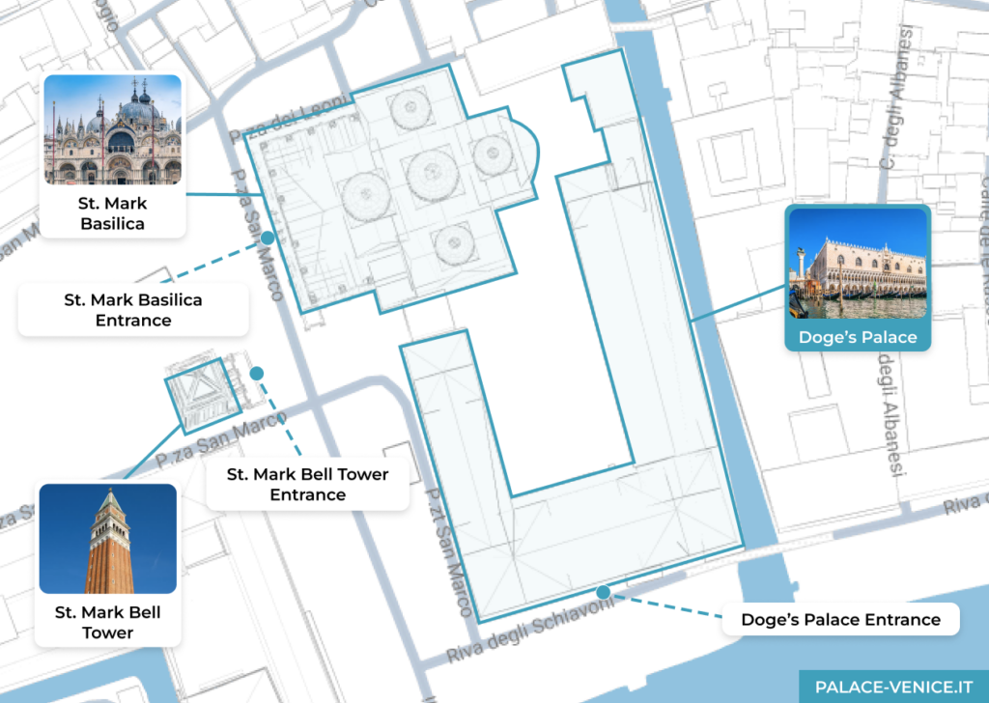Click the "Doge's Palace" caption text
Image resolution: width=989 pixels, height=703 pixels.
pyautogui.click(x=858, y=337)
